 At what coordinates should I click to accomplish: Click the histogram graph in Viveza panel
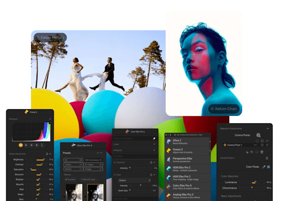(31, 132)
